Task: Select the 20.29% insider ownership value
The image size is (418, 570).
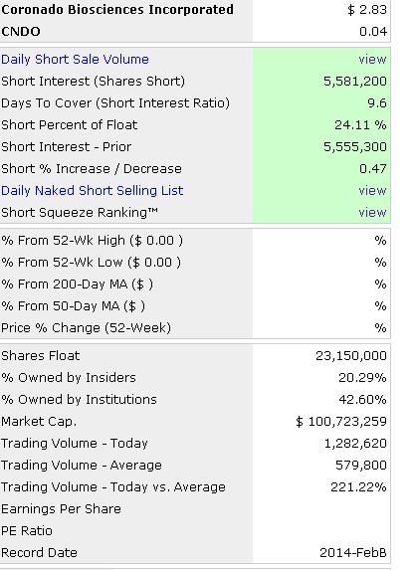Action: click(x=362, y=378)
